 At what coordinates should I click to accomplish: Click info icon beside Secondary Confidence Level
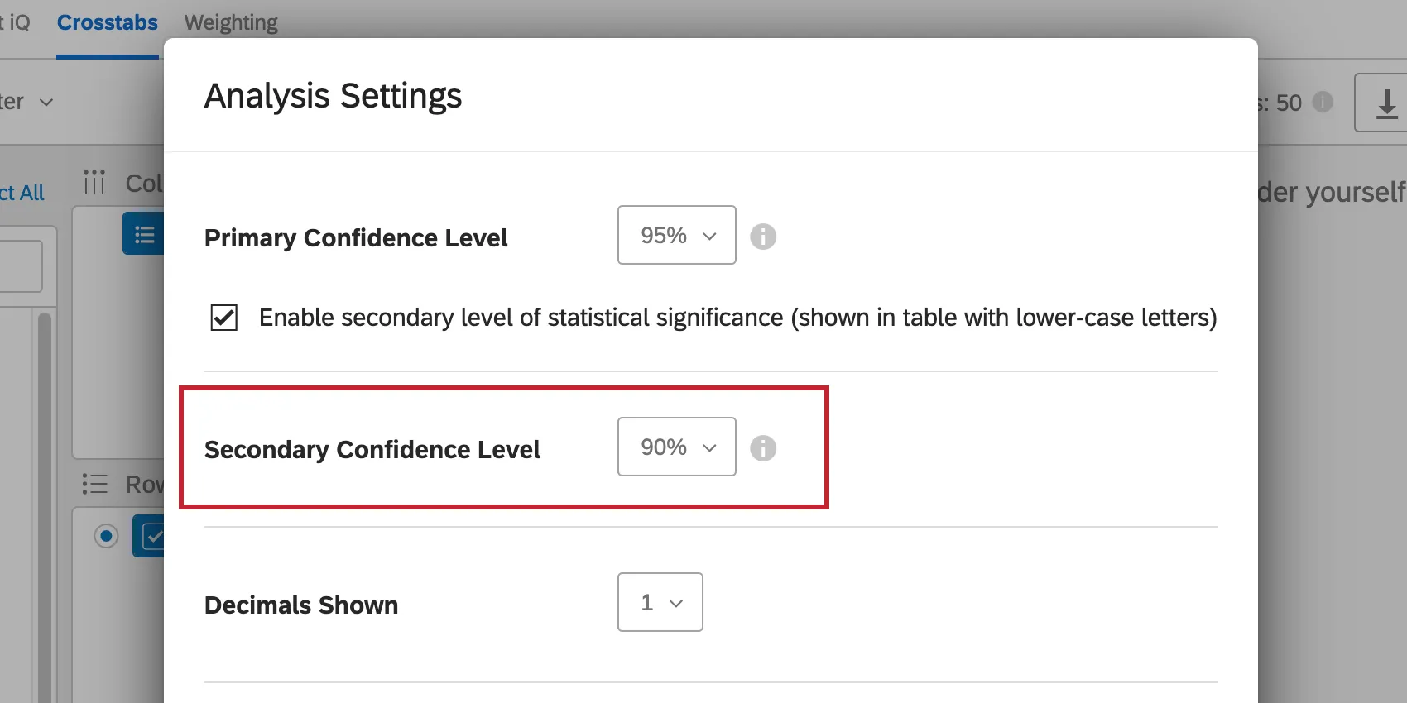[763, 448]
